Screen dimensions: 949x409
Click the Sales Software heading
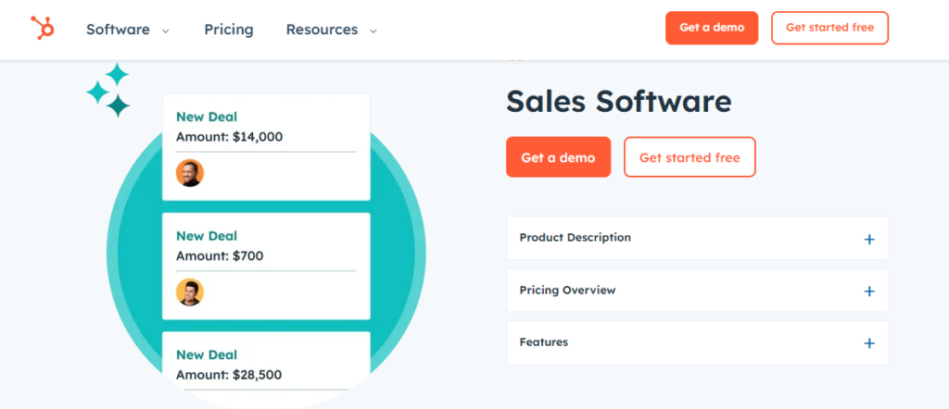pos(618,102)
